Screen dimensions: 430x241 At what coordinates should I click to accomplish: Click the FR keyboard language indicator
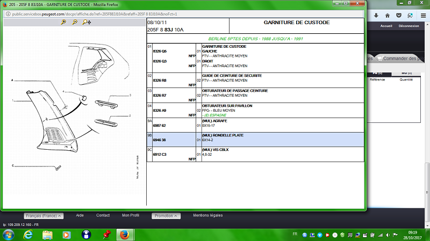click(295, 234)
